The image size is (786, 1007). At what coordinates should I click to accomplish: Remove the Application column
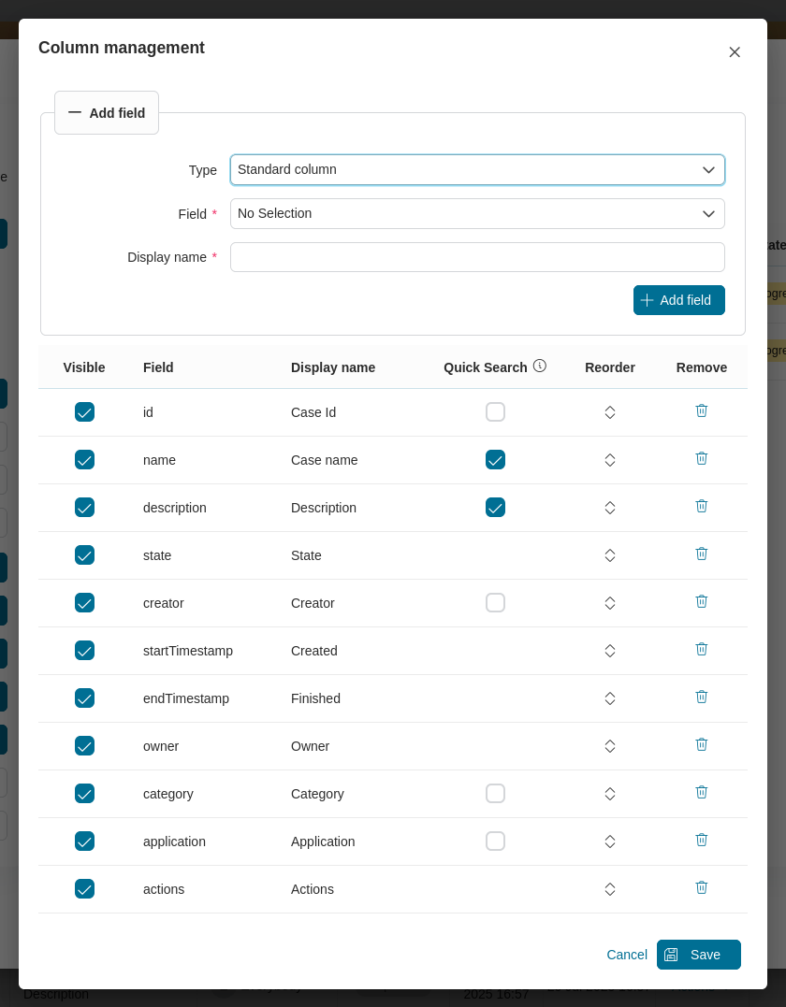(x=702, y=840)
